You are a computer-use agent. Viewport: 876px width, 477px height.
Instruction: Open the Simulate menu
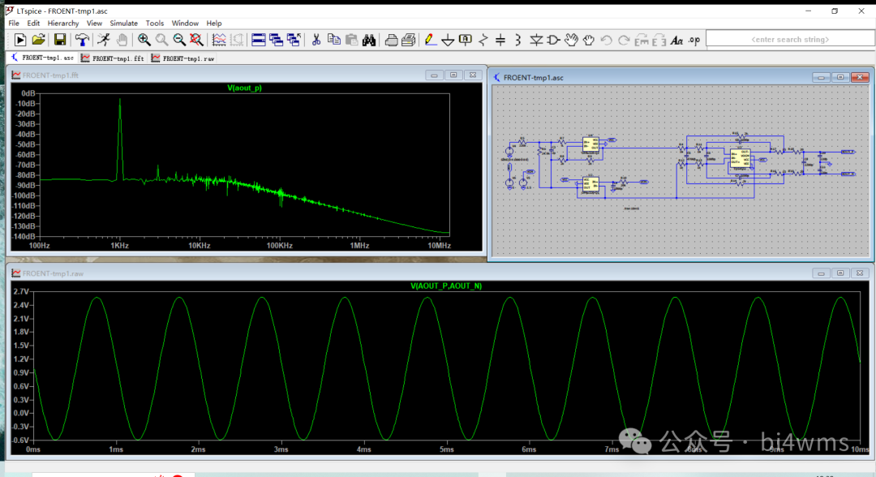point(124,24)
